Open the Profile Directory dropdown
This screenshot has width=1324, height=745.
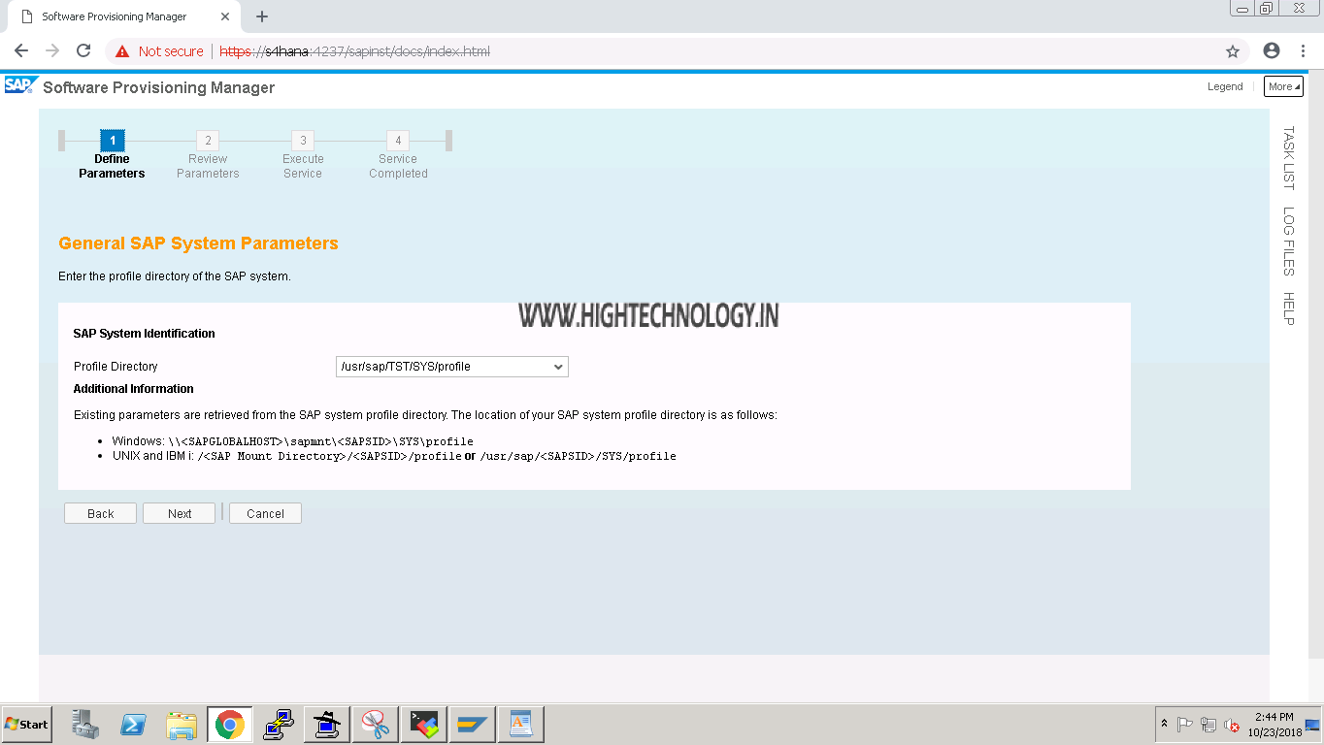[x=451, y=367]
